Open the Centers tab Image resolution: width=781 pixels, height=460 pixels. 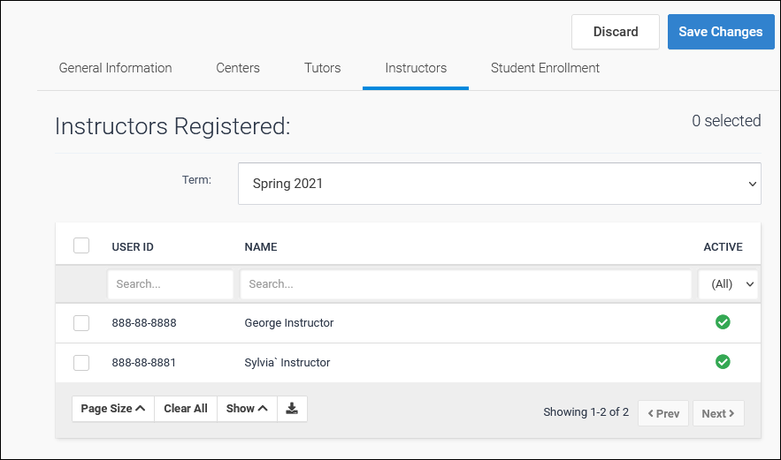(238, 68)
